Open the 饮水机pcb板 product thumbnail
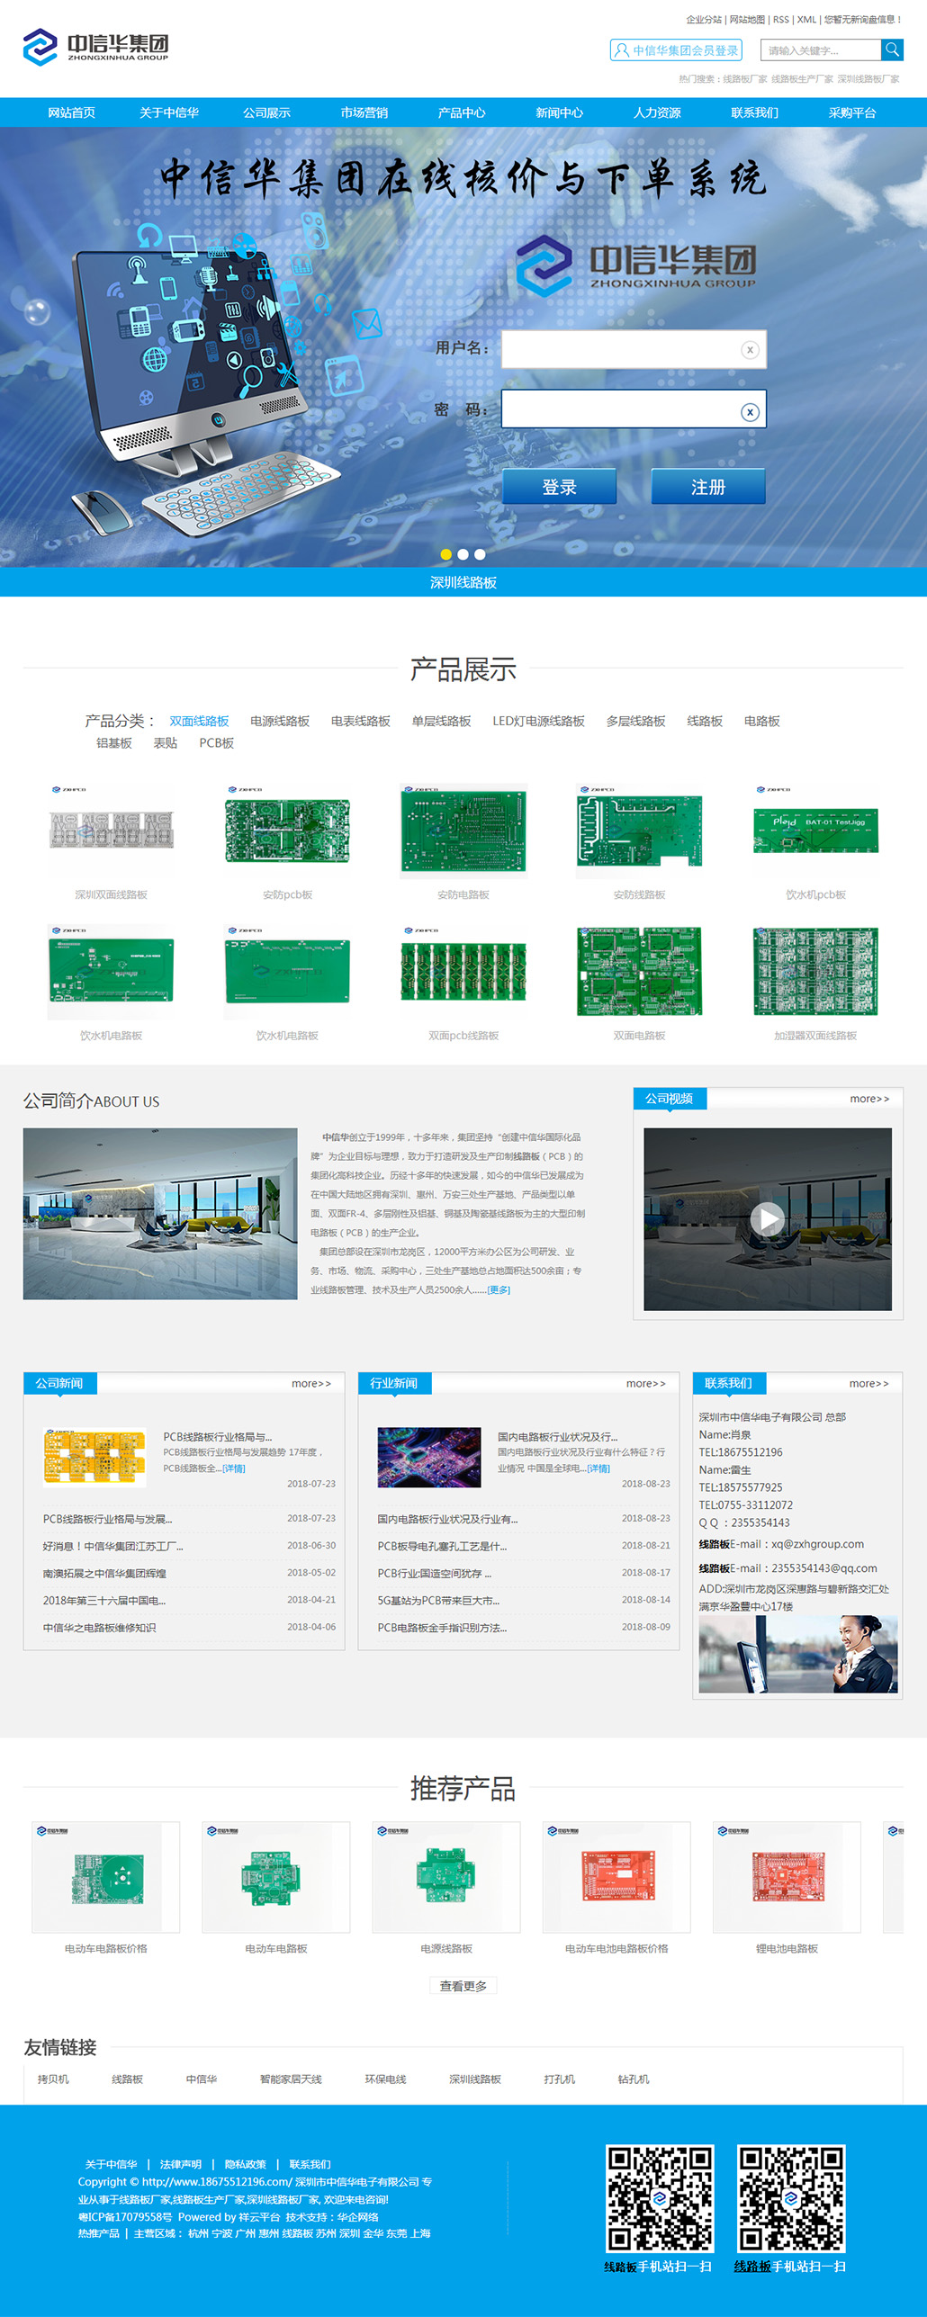 click(815, 831)
